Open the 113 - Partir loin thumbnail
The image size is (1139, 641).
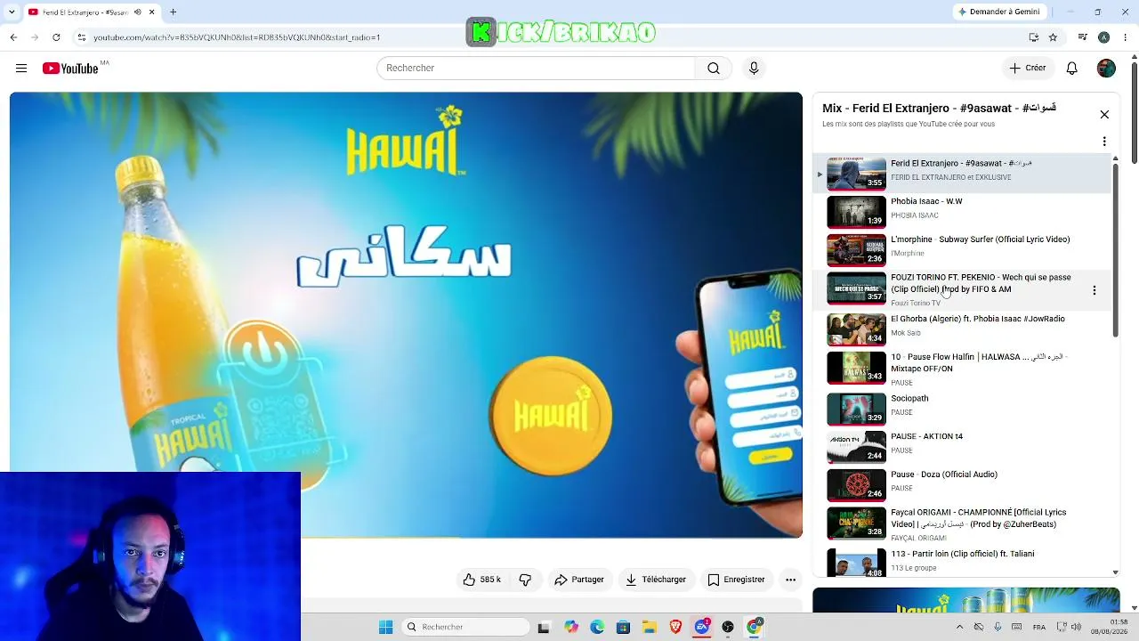(857, 564)
